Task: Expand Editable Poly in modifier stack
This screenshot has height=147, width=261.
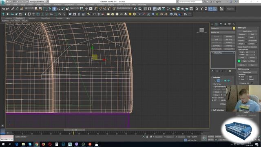Action: 212,53
